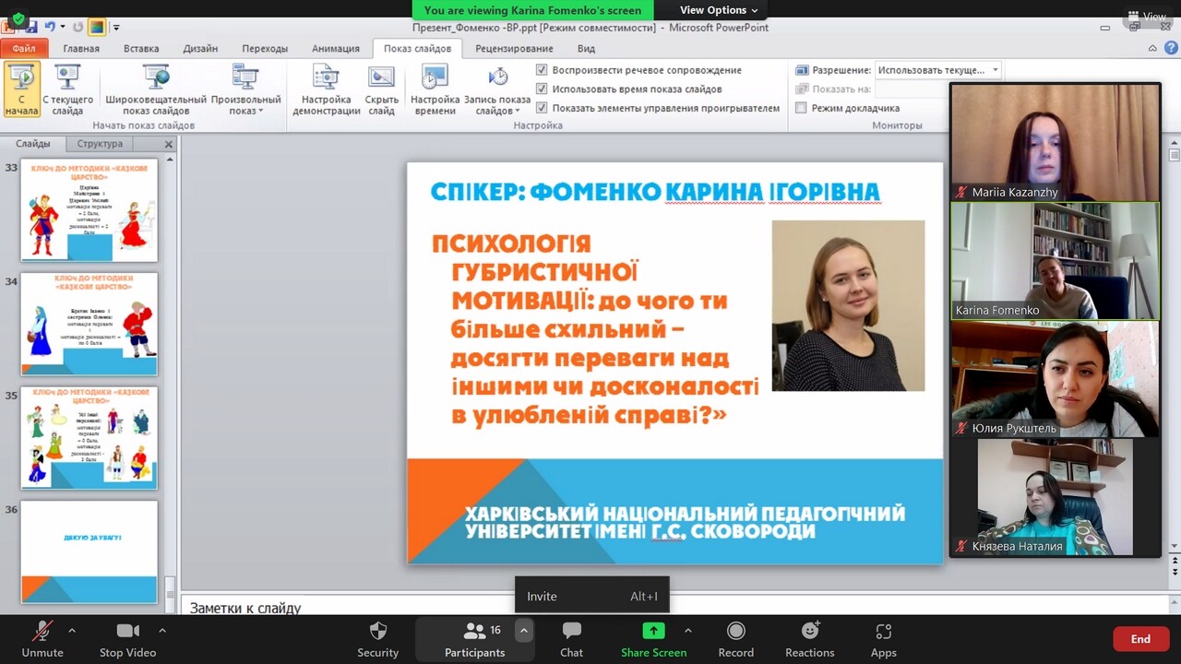Open the Apps icon in the Zoom toolbar
1181x664 pixels.
point(883,632)
